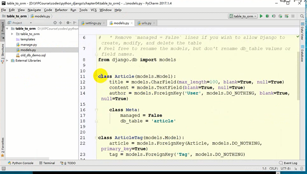Click the scroll from source target icon

tap(55, 23)
